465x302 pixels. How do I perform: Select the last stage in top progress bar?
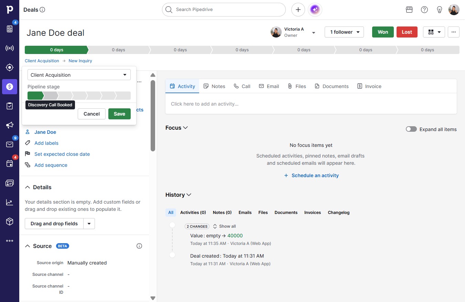click(428, 50)
